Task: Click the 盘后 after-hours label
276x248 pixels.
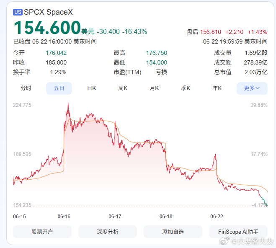Action: point(192,32)
